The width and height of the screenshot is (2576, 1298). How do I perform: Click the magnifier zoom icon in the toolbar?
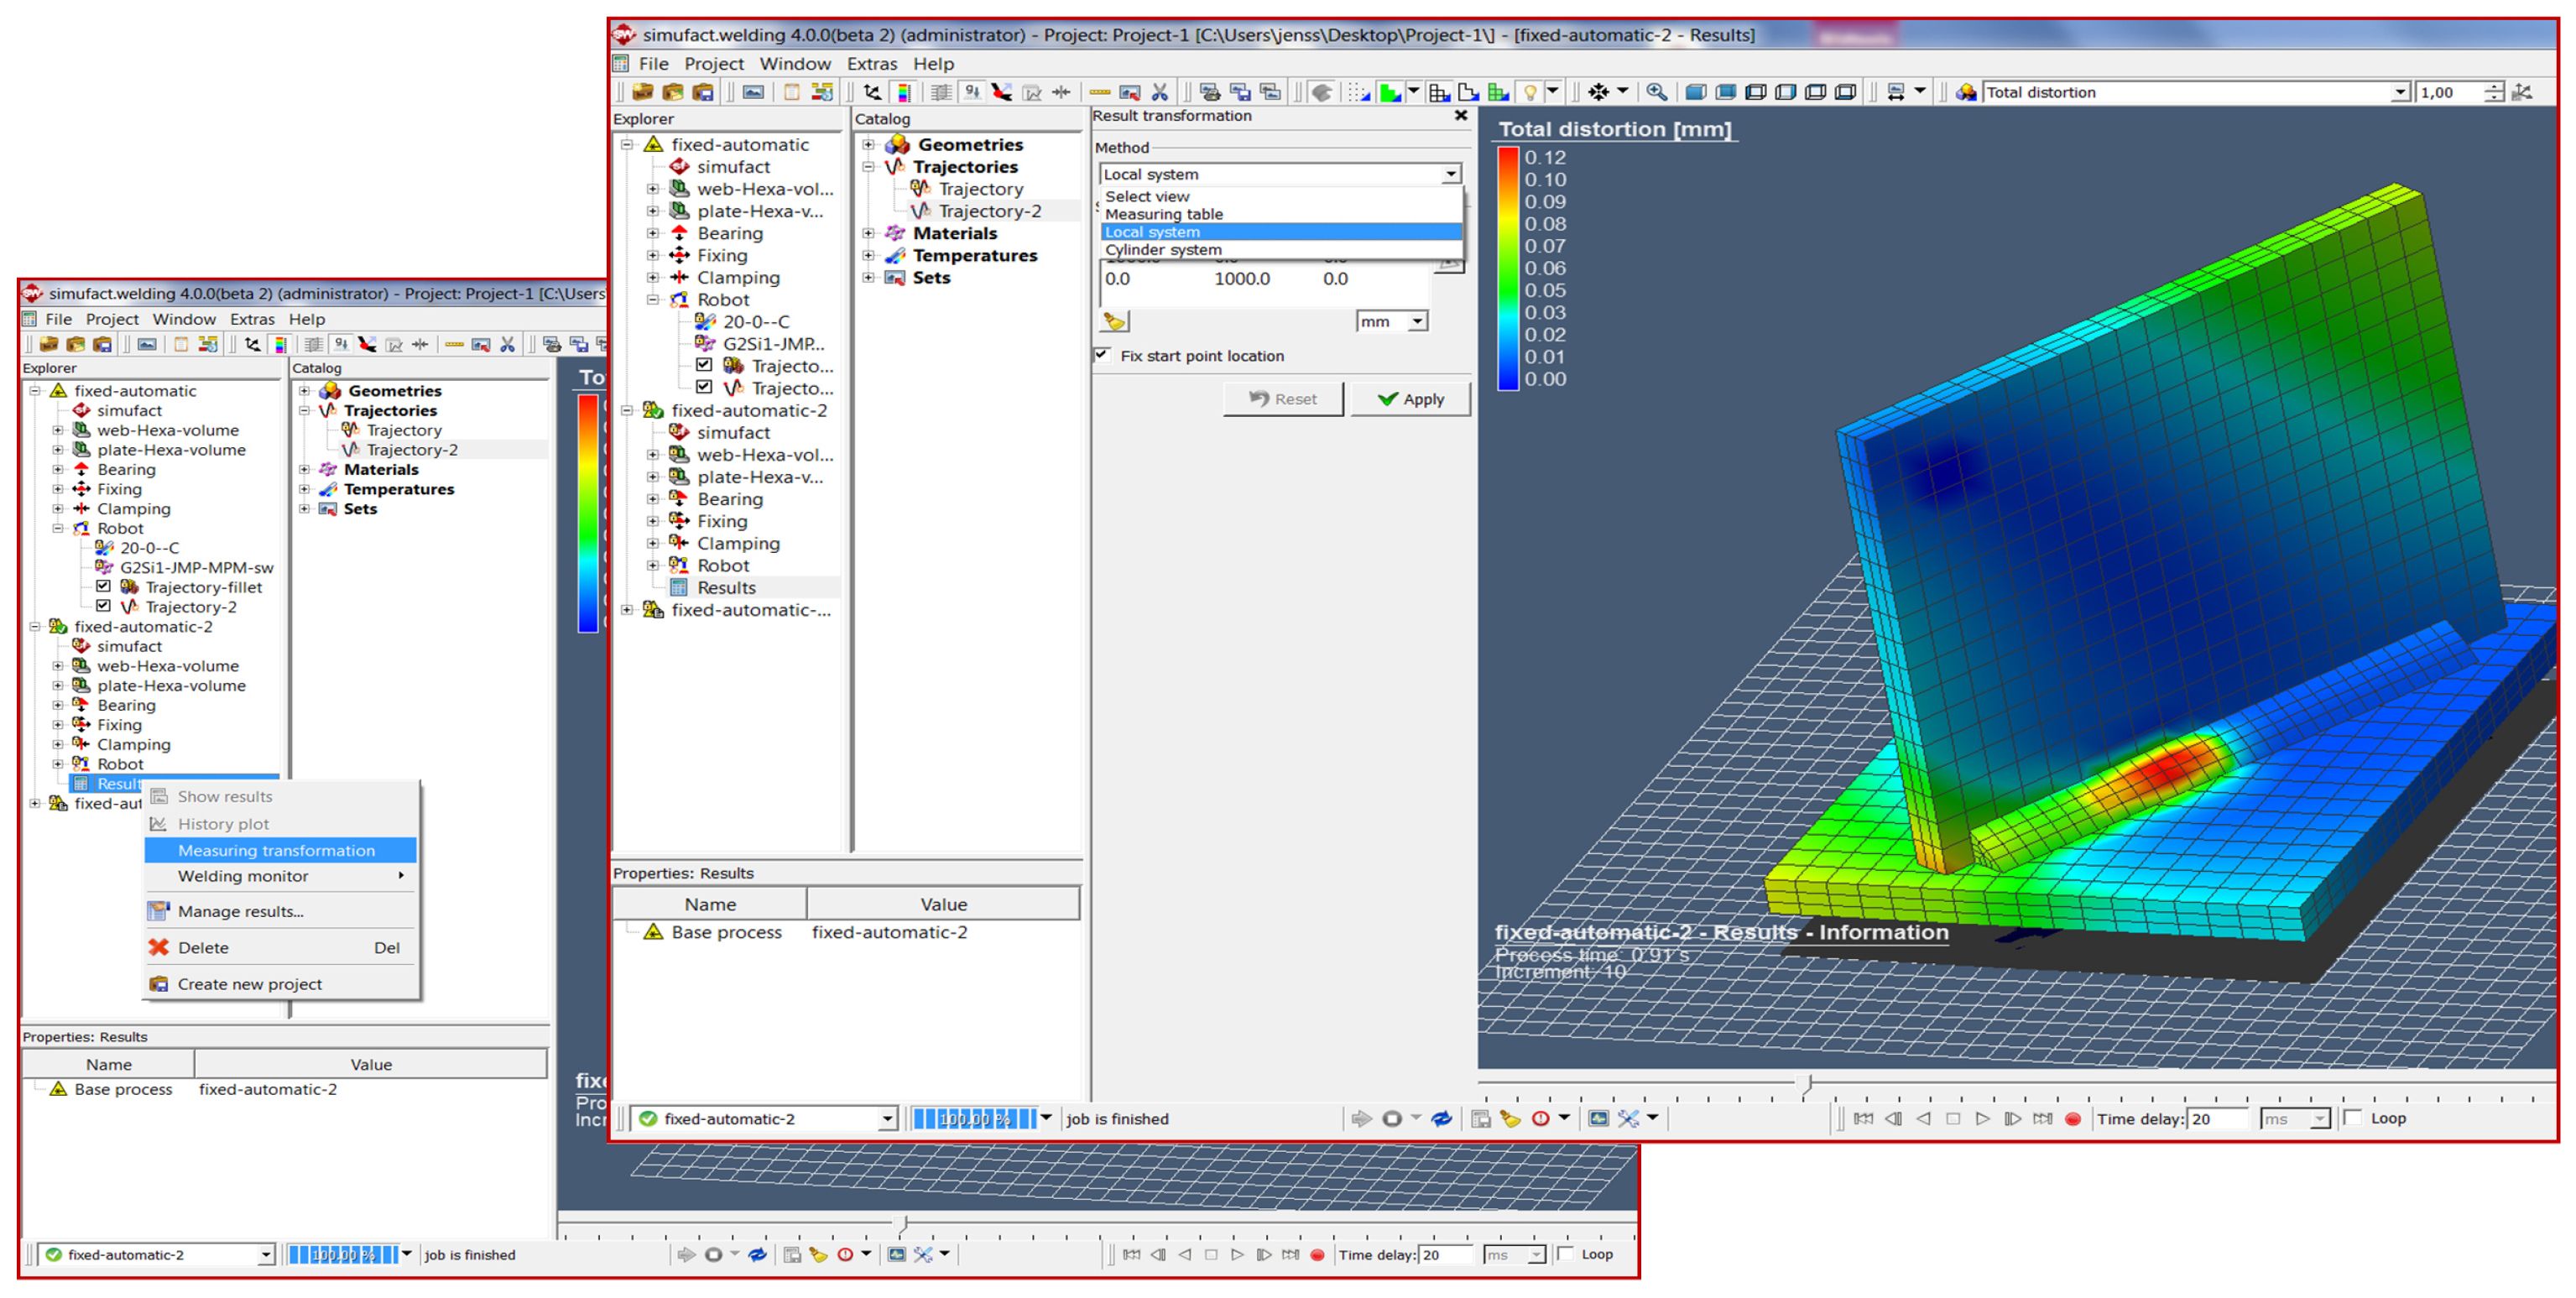pos(1656,92)
